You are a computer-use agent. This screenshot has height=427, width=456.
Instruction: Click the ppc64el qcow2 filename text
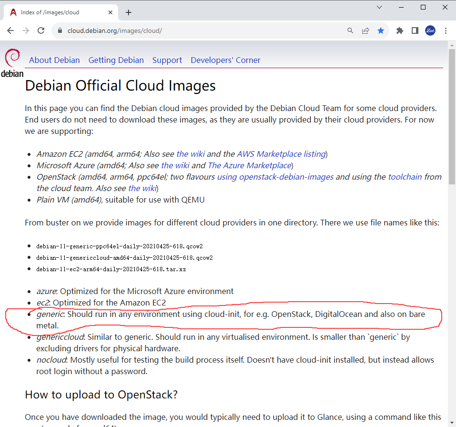(x=119, y=246)
